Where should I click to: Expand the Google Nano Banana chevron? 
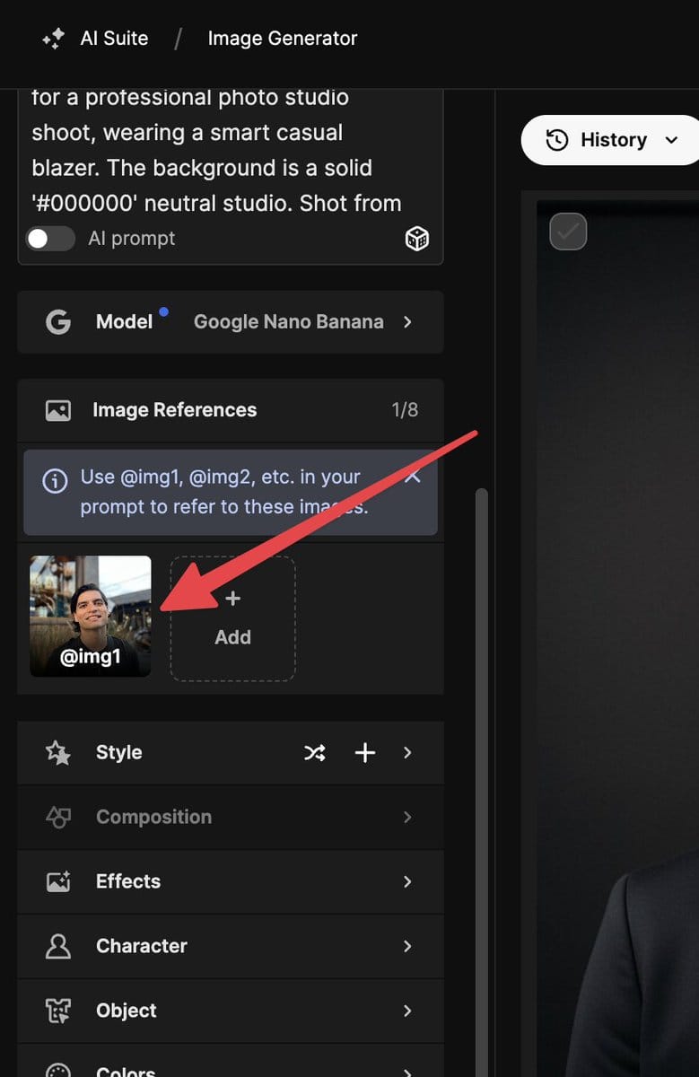[407, 321]
